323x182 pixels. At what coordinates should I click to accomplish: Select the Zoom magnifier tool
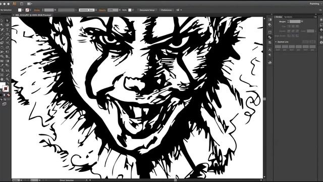[x=7, y=78]
